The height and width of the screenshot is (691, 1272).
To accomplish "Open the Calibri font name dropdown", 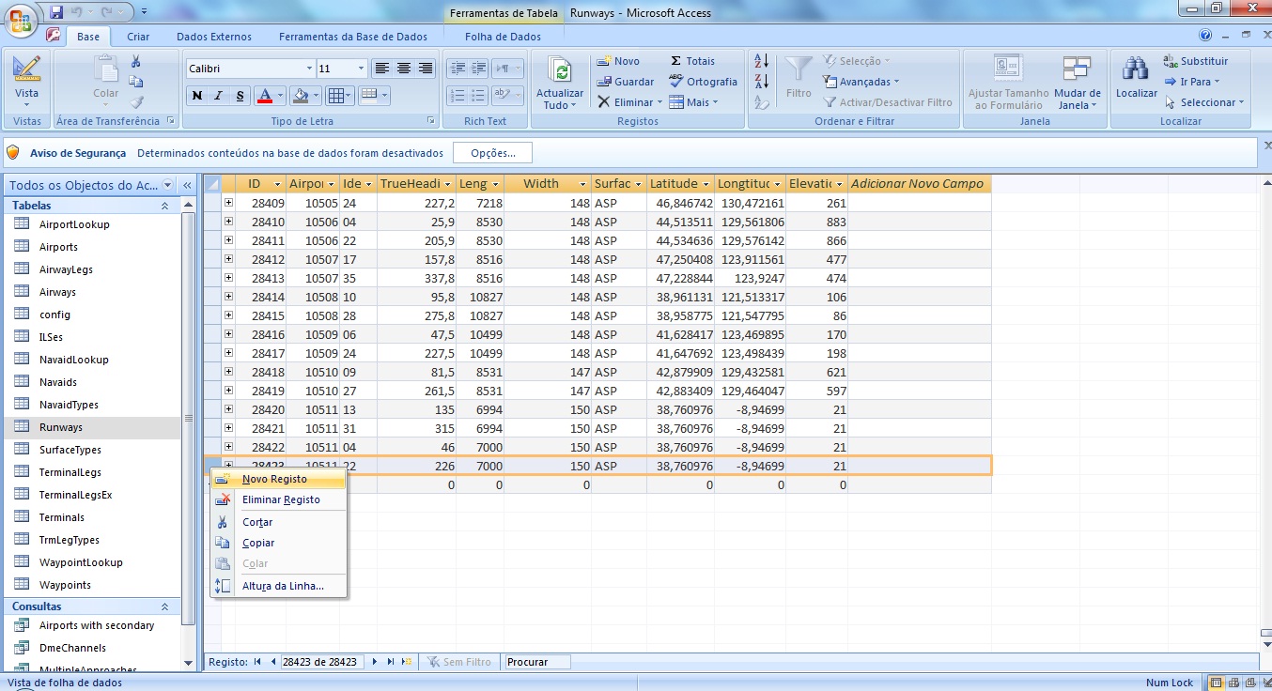I will [x=309, y=69].
